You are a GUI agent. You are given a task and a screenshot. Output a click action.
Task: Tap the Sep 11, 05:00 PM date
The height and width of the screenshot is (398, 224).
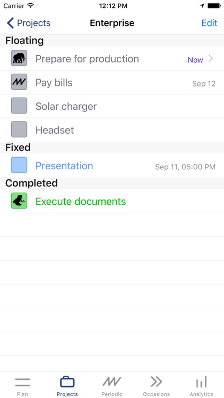[185, 167]
